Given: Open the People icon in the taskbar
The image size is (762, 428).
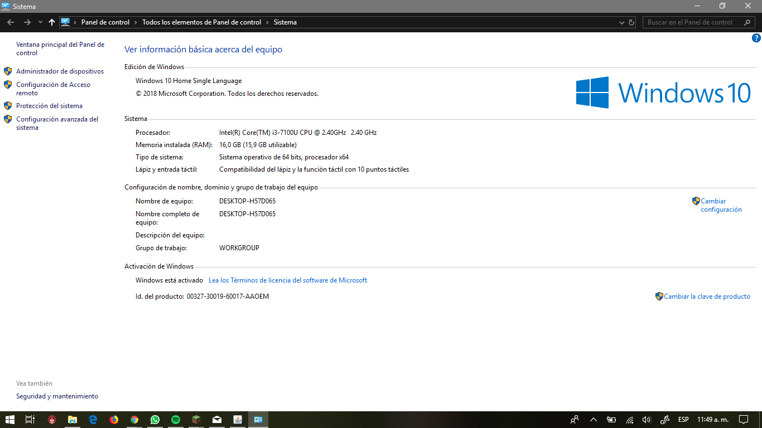Looking at the screenshot, I should (x=575, y=420).
